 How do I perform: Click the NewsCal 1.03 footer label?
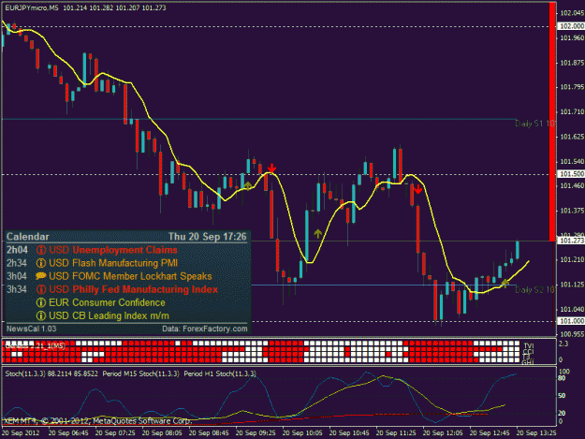(x=31, y=329)
